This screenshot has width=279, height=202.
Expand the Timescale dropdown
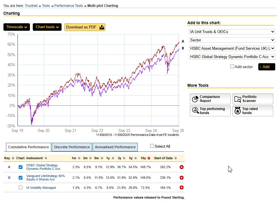point(17,27)
